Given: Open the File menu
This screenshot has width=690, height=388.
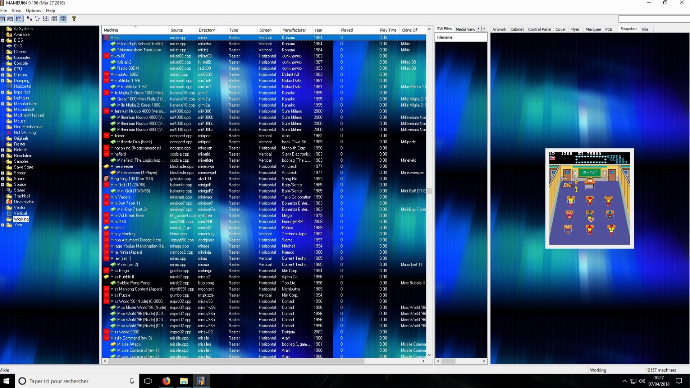Looking at the screenshot, I should (x=4, y=10).
